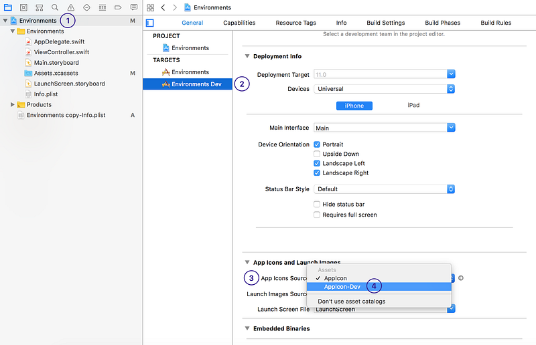Open the Report navigator speech bubble icon
Image resolution: width=536 pixels, height=345 pixels.
[134, 7]
